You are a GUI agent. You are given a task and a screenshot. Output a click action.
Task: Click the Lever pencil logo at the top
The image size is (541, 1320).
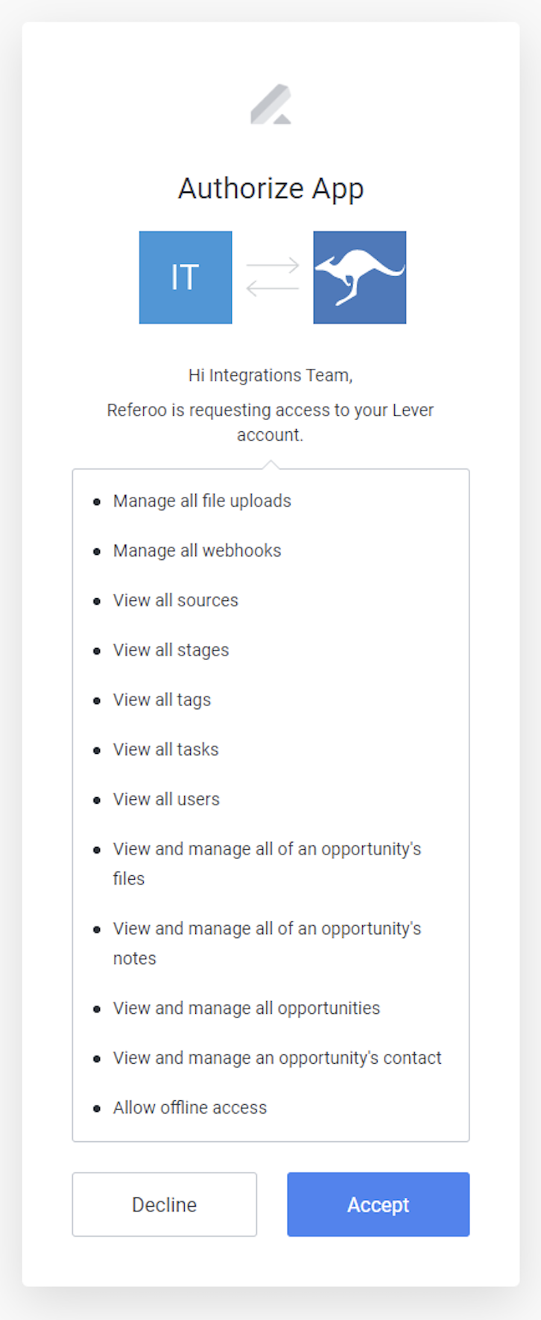click(x=270, y=104)
